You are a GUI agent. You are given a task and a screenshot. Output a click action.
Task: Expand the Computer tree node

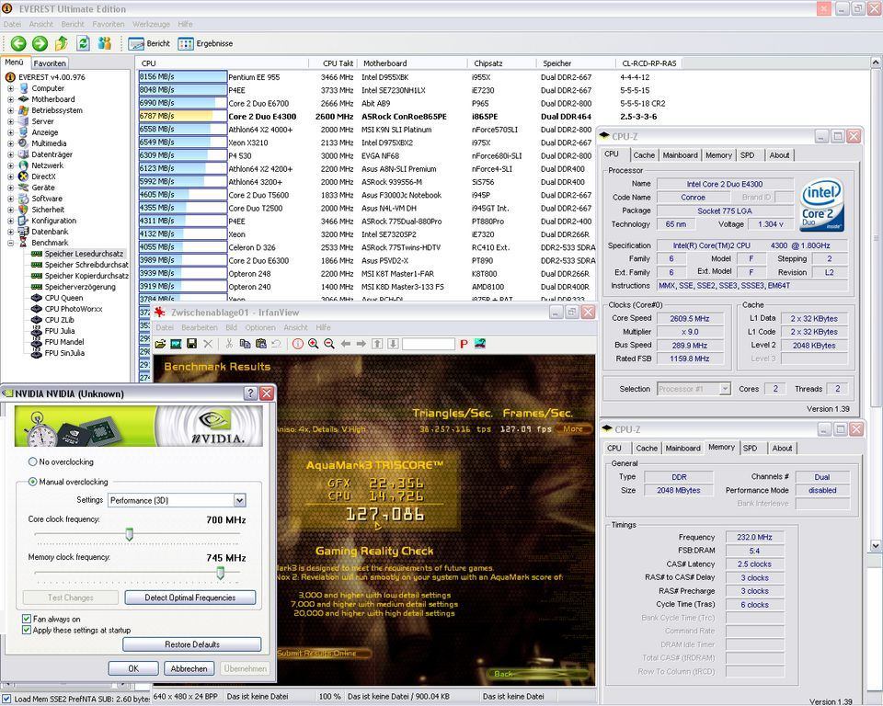tap(10, 88)
